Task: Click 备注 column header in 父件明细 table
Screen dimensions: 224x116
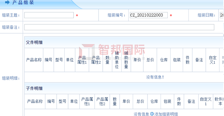Action: (x=199, y=60)
